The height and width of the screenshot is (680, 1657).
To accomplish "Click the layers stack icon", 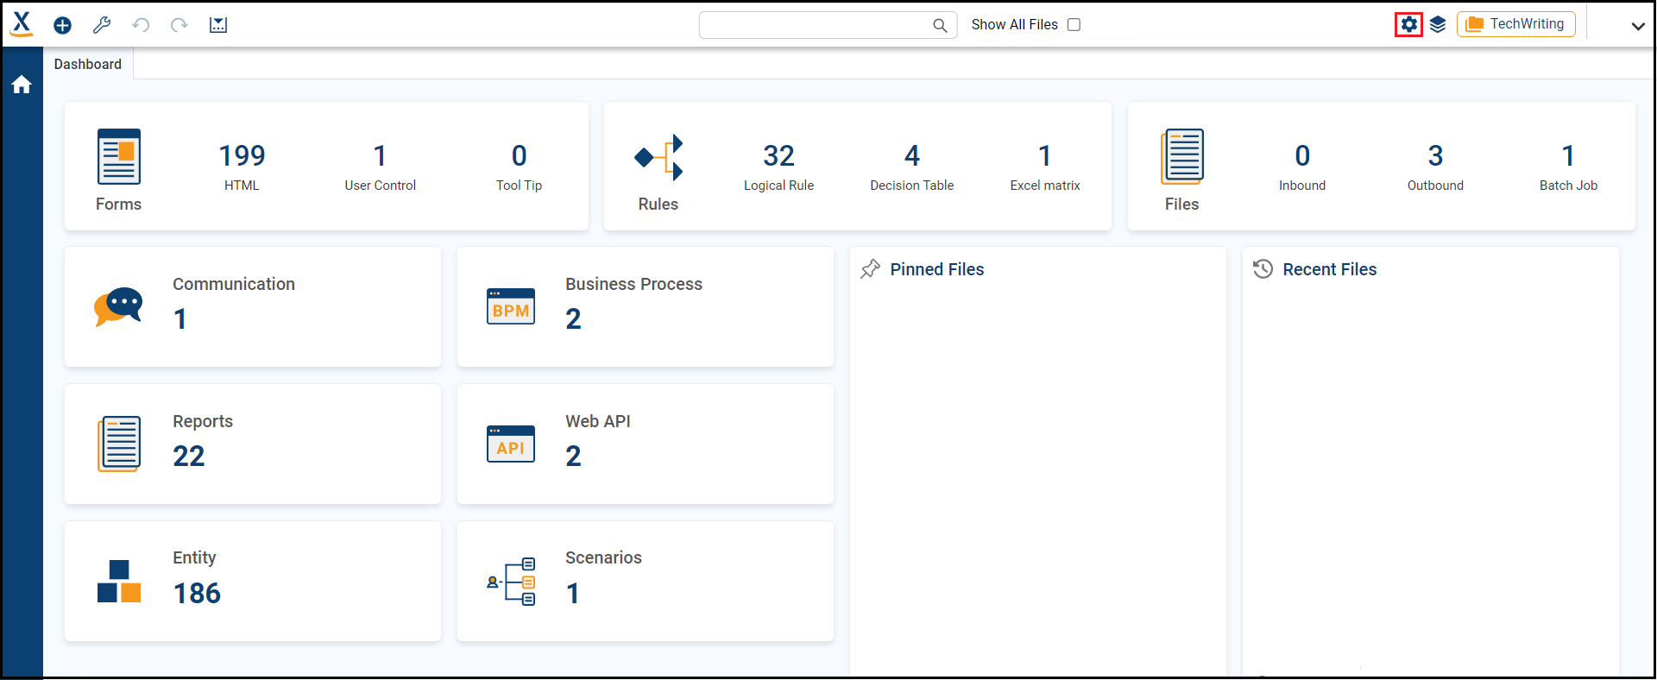I will click(x=1438, y=24).
